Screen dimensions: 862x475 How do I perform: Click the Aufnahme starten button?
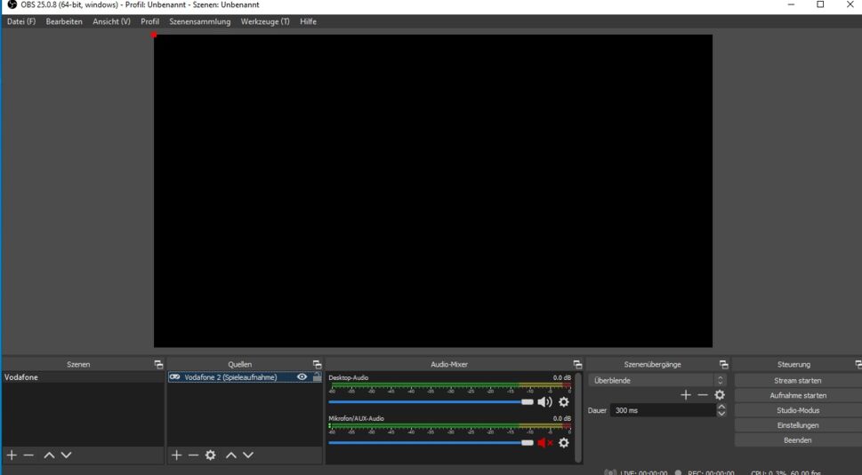(797, 395)
